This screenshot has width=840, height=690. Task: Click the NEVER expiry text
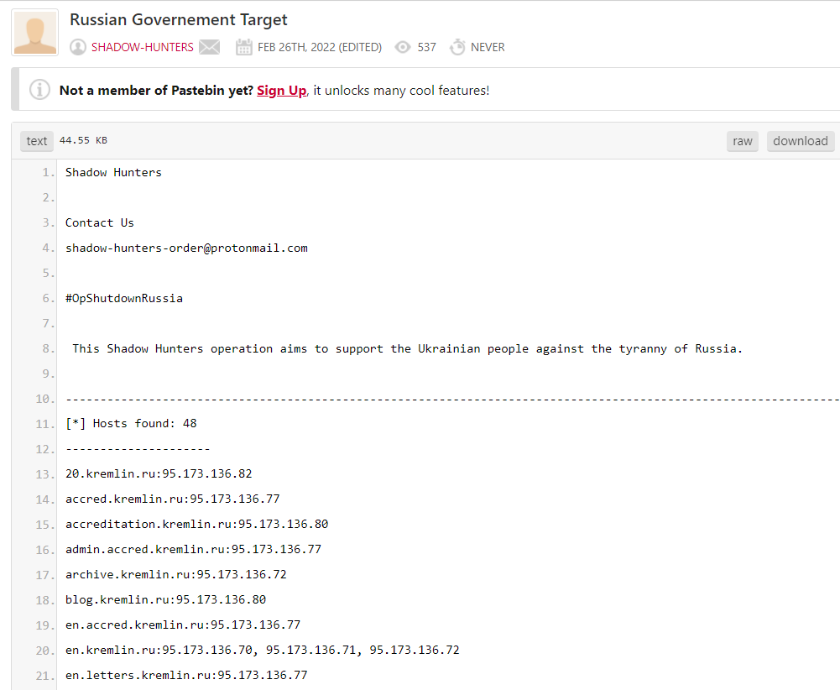click(488, 47)
